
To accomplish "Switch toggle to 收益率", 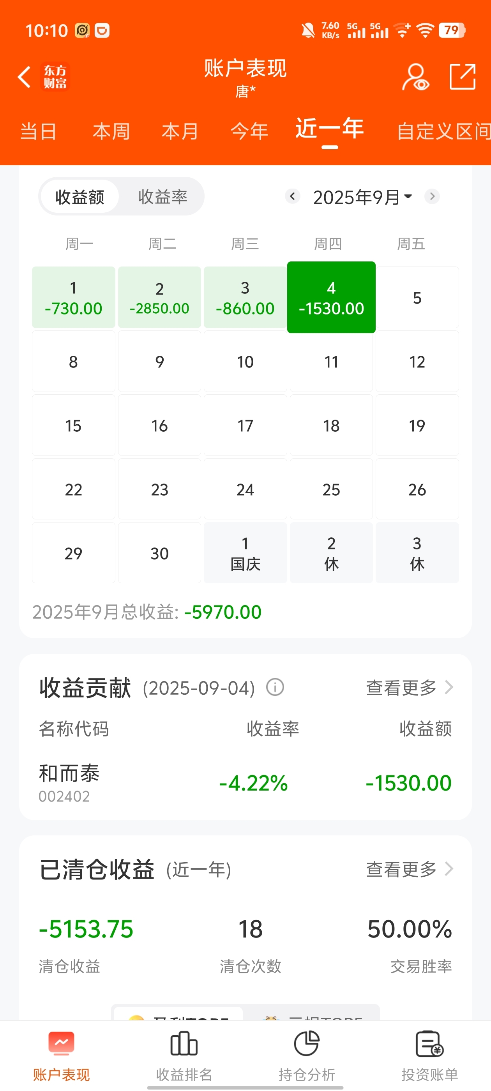I will (x=162, y=196).
